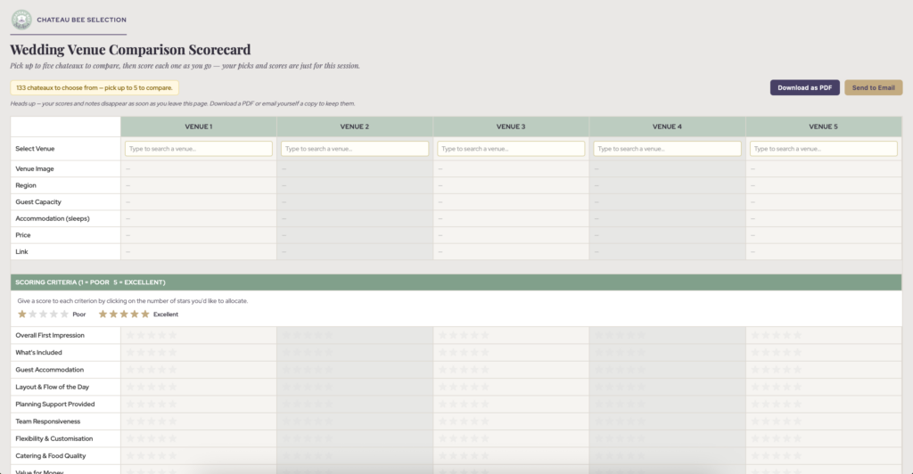
Task: Click the 'Link' row label
Action: [21, 252]
